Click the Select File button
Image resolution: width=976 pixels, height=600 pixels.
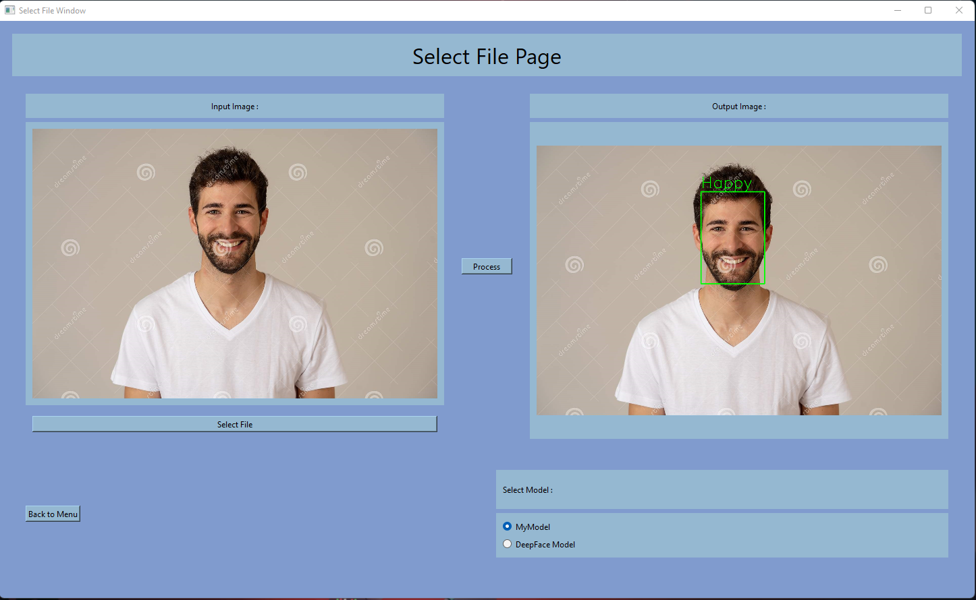coord(234,424)
